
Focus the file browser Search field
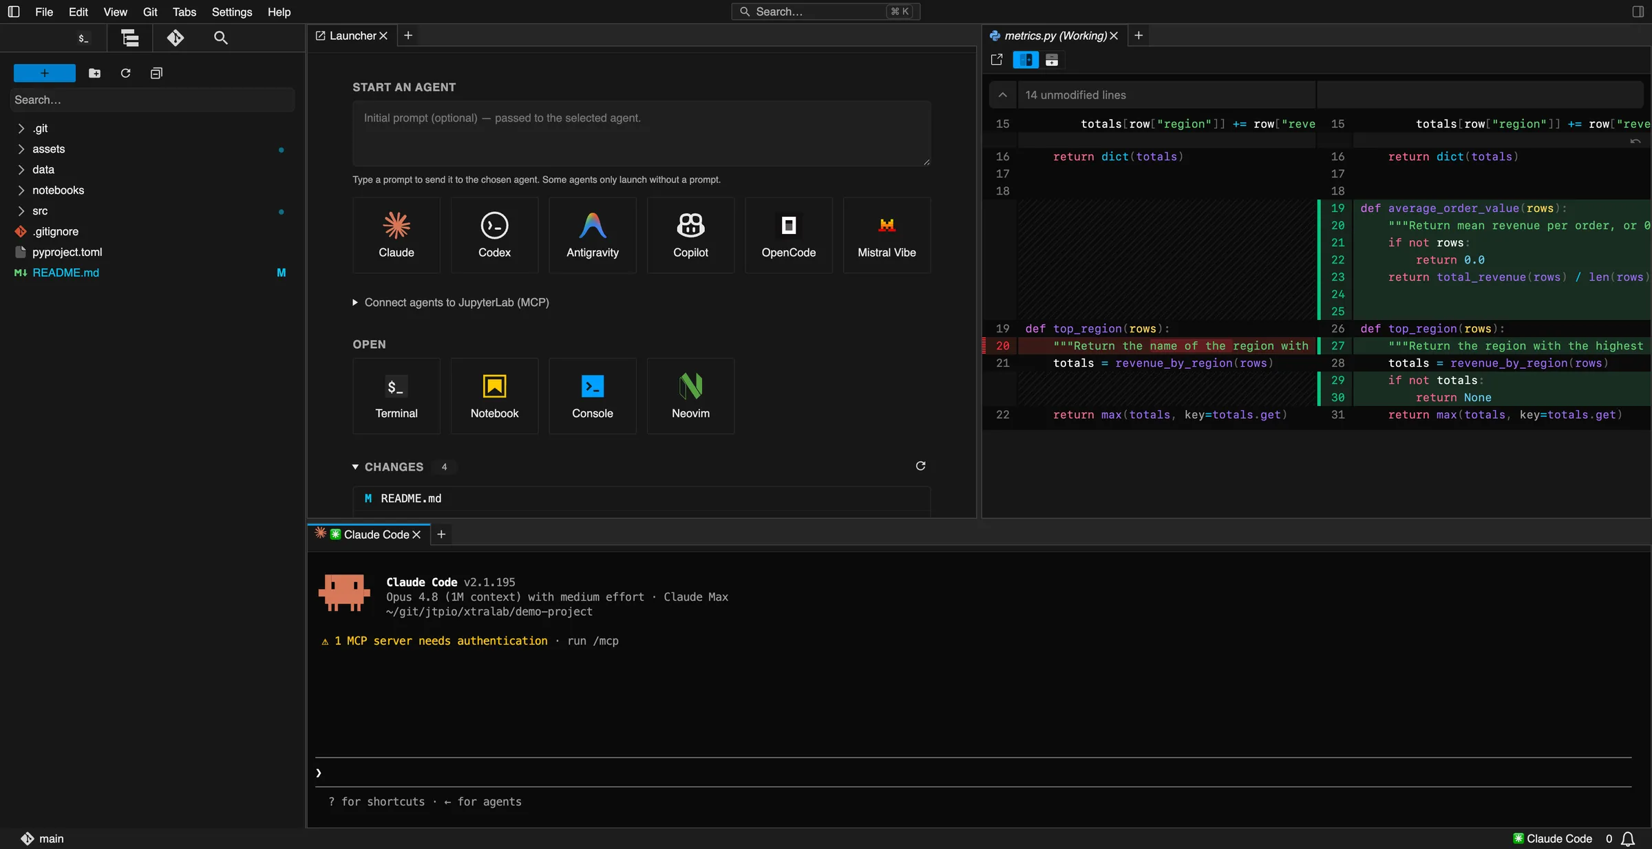coord(152,100)
